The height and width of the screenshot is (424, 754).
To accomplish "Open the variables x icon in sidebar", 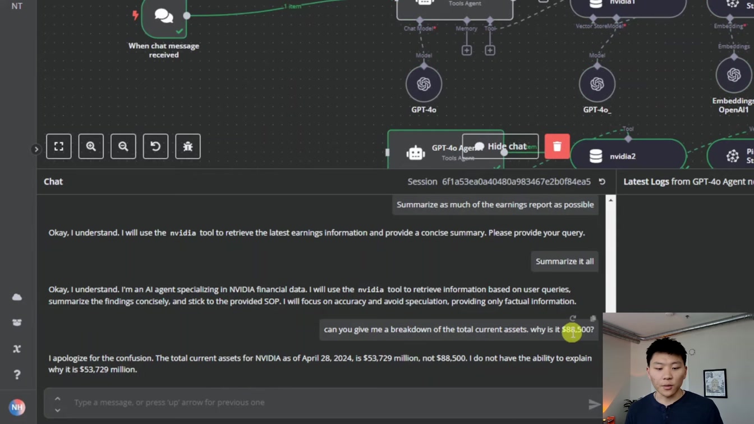I will [x=17, y=349].
